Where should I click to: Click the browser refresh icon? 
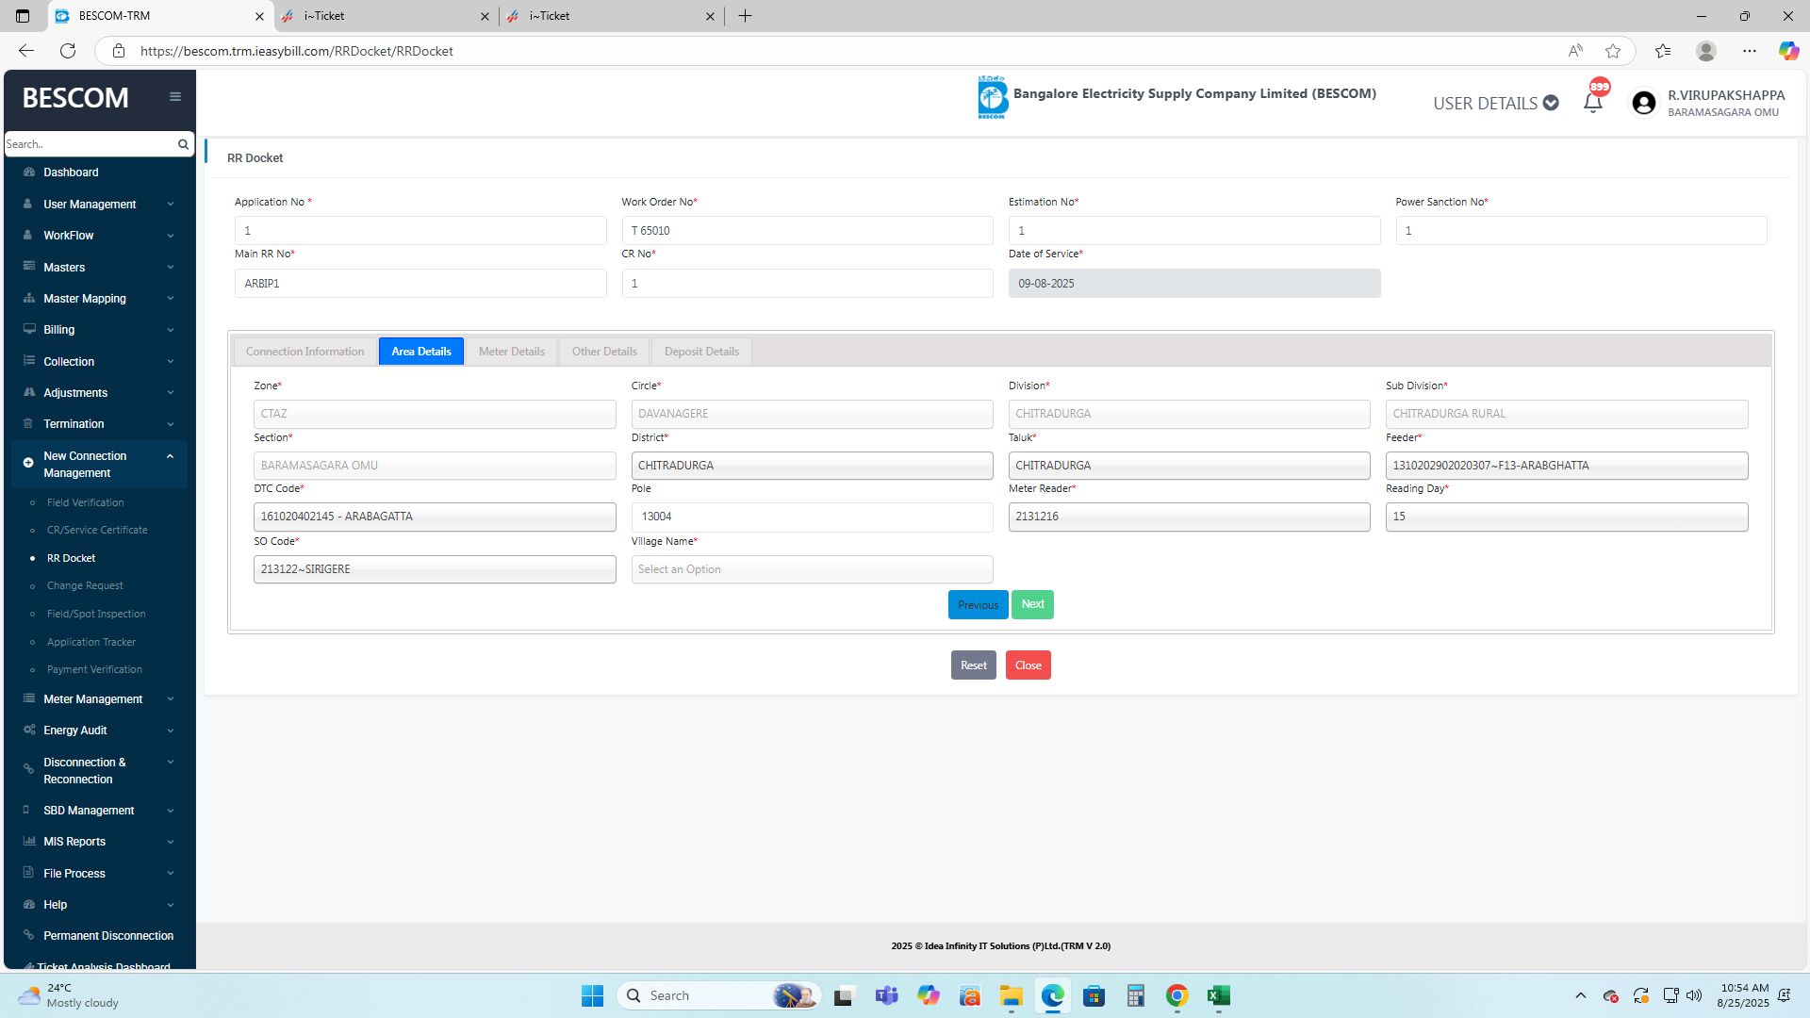tap(68, 51)
